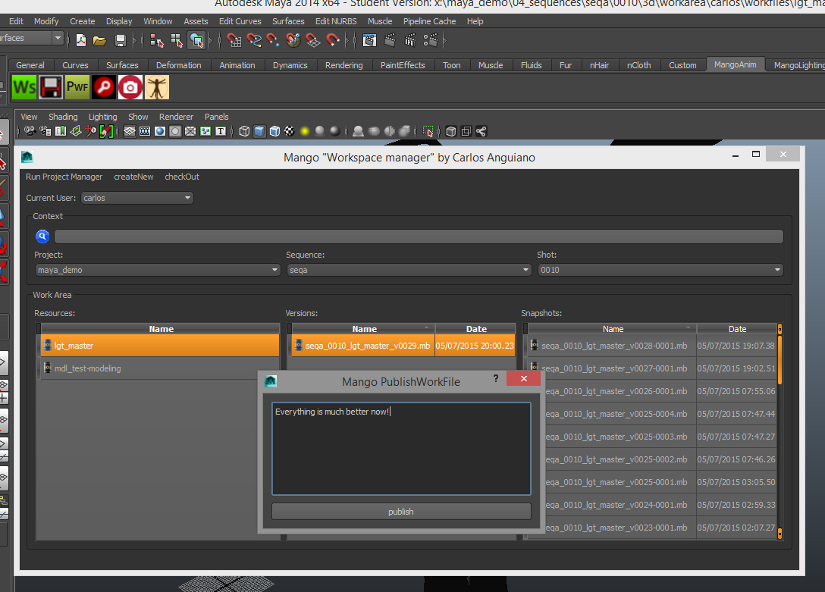Viewport: 825px width, 592px height.
Task: Toggle Snap to Grids magnet icon
Action: (234, 40)
